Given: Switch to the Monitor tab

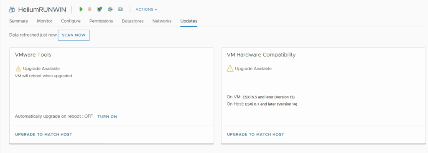Looking at the screenshot, I should [44, 21].
